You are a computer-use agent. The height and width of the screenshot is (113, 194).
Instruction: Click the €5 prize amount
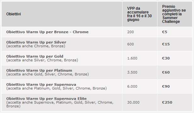click(x=164, y=32)
